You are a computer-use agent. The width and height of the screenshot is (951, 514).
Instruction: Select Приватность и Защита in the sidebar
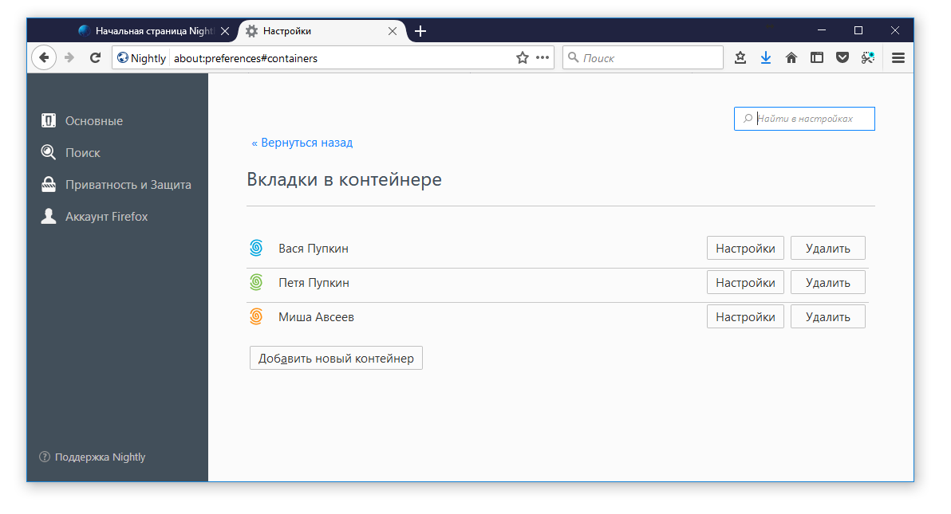tap(128, 185)
